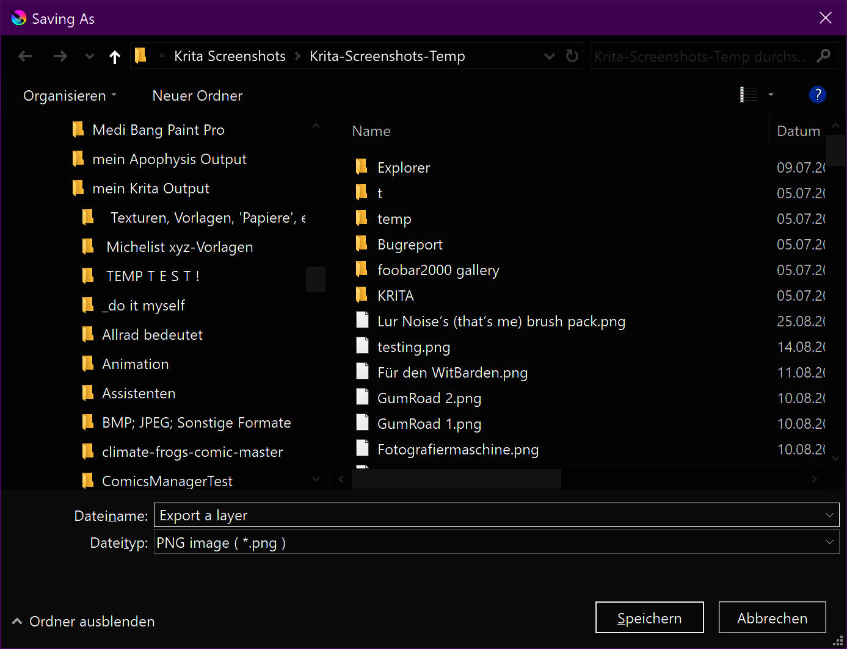Expand the address bar path history

[x=549, y=56]
